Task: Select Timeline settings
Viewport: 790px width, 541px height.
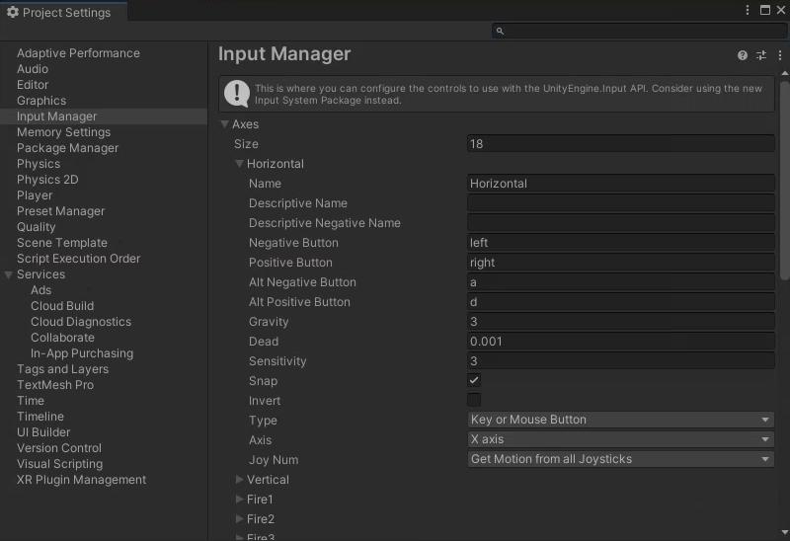Action: pyautogui.click(x=40, y=417)
